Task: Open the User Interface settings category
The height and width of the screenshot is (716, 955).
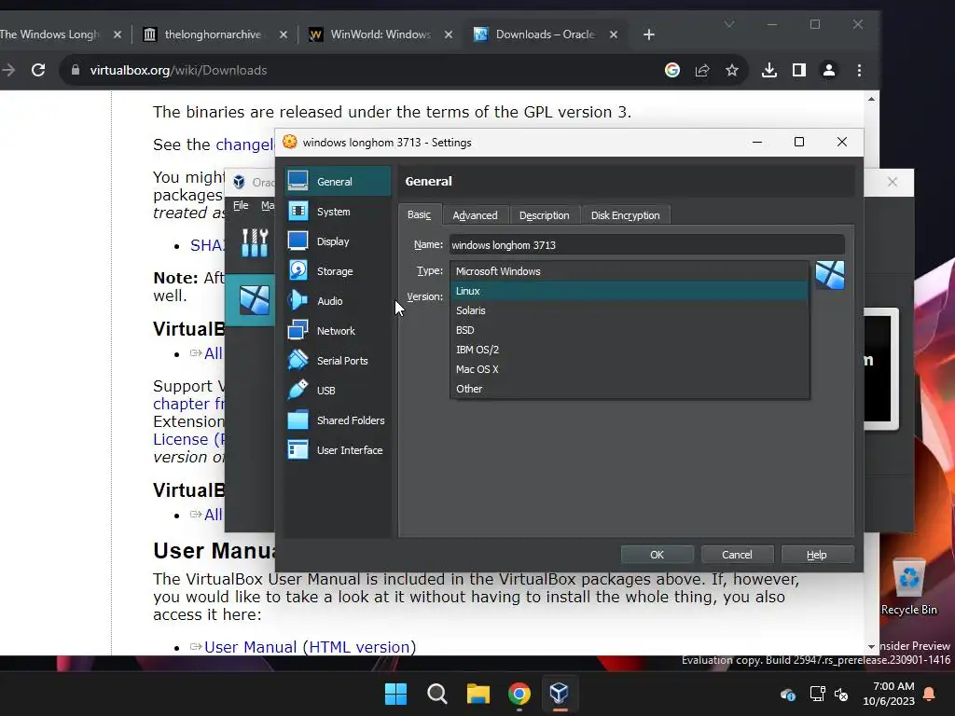Action: 338,450
